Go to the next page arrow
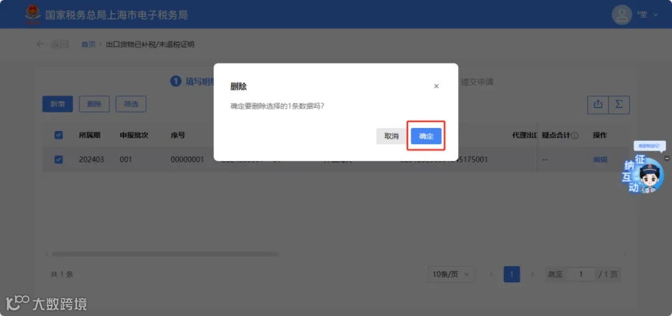Viewport: 672px width, 316px height. point(532,274)
